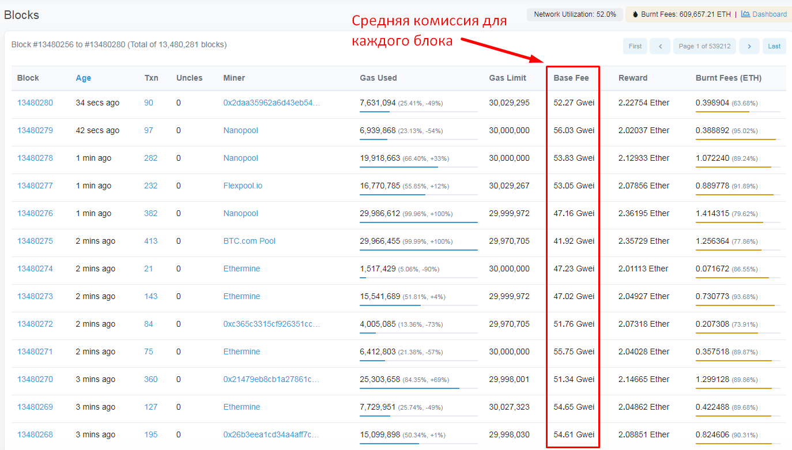The height and width of the screenshot is (450, 792).
Task: Jump to the Last page
Action: 774,46
